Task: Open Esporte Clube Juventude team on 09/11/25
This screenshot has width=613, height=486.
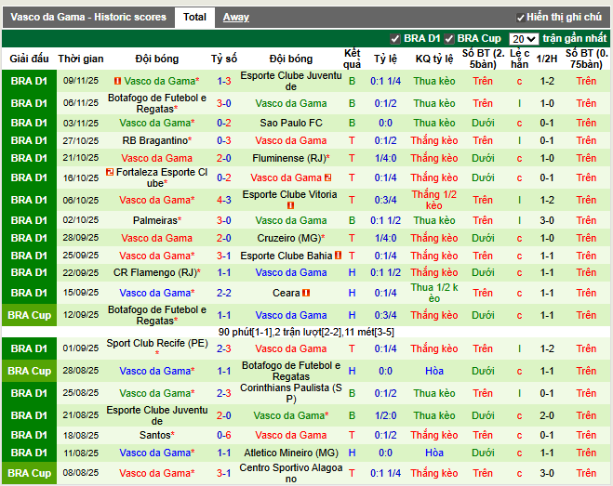Action: point(291,81)
